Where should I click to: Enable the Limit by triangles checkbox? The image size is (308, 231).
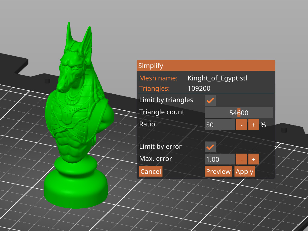(x=210, y=100)
